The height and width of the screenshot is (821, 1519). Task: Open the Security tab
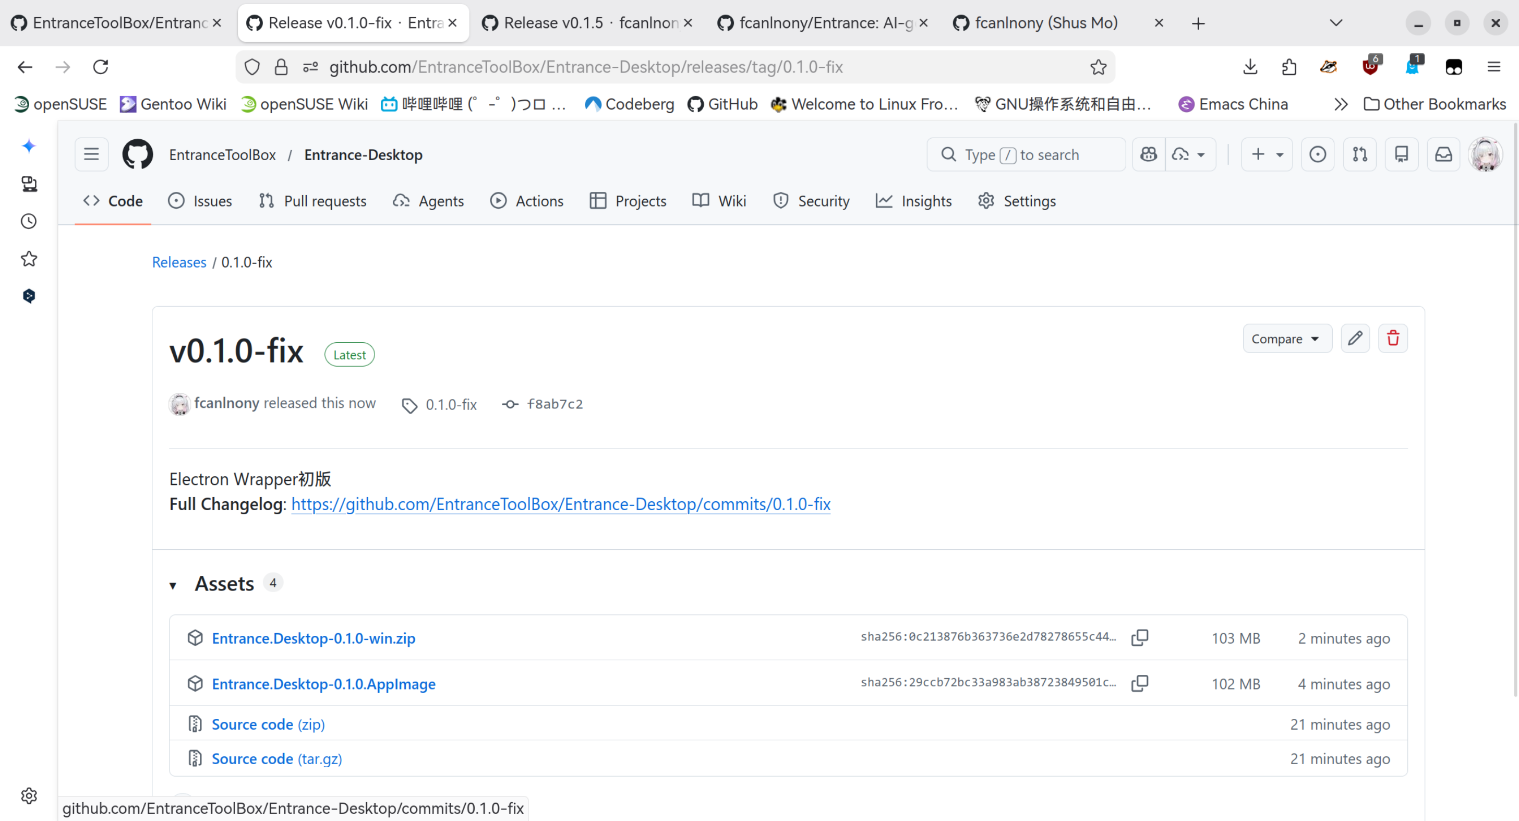(811, 201)
